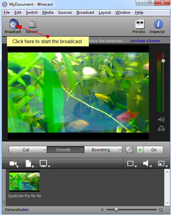This screenshot has width=171, height=215.
Task: Open the Inspector info icon
Action: click(159, 24)
